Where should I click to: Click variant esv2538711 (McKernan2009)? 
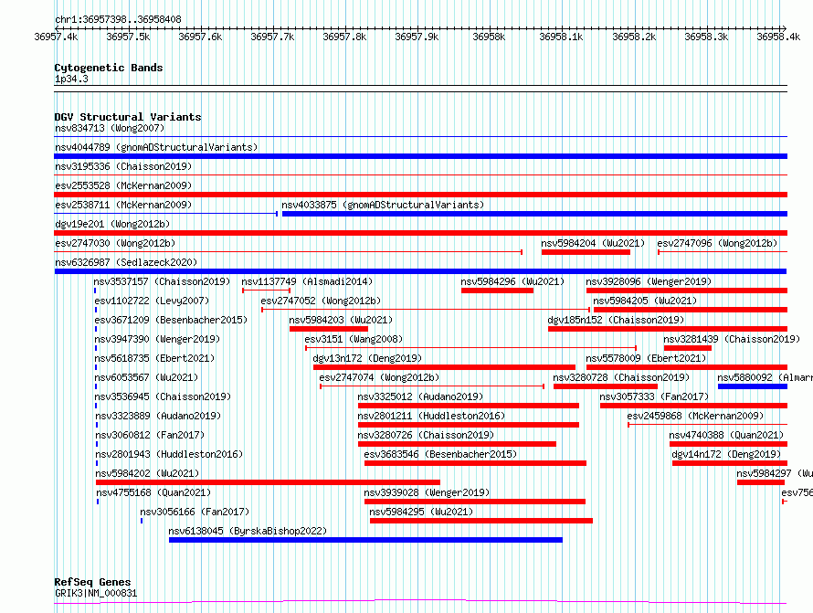pyautogui.click(x=123, y=205)
